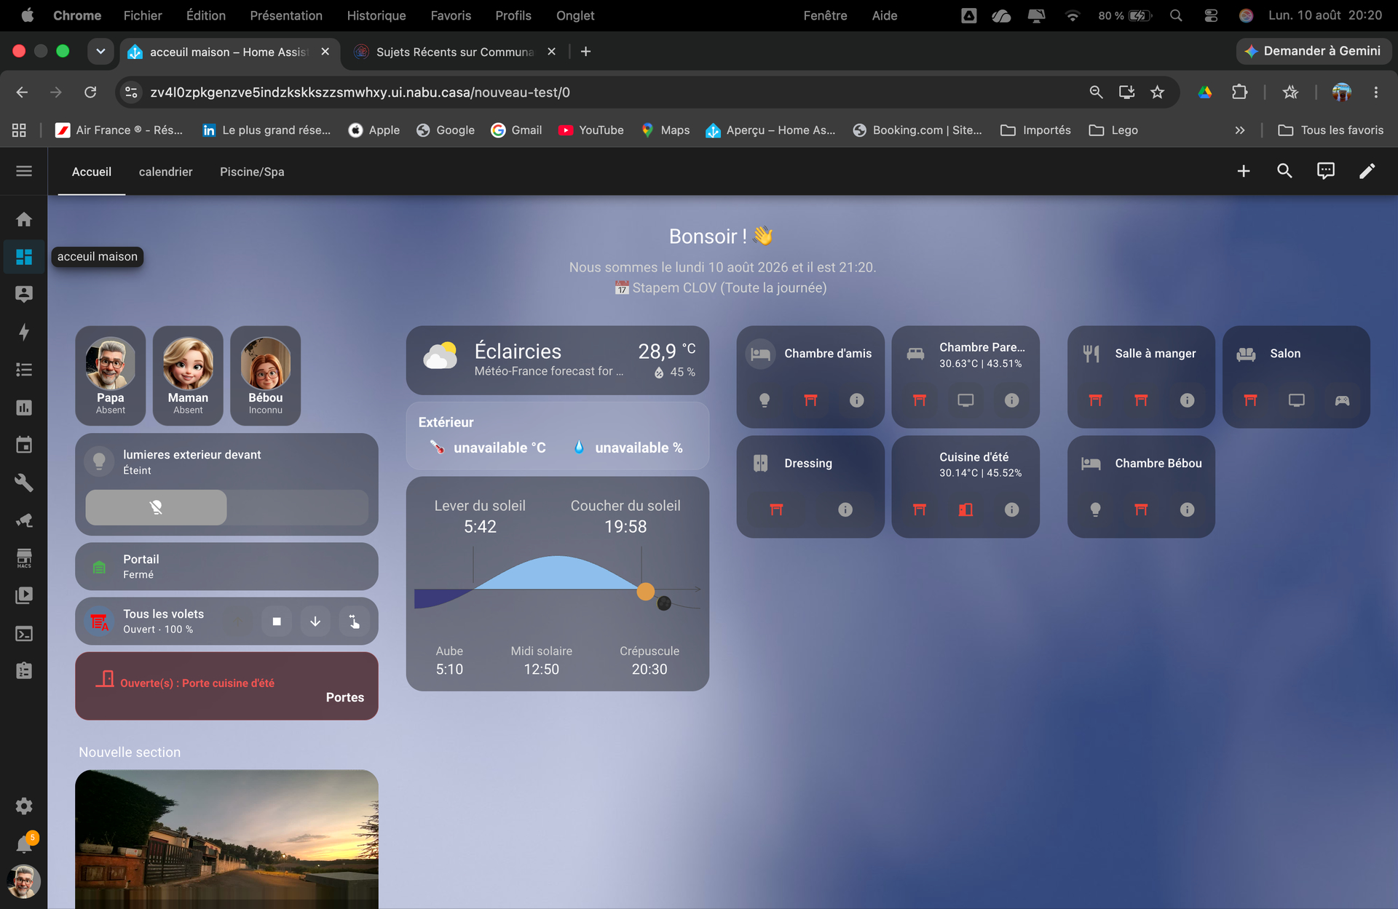Click the notifications bell in sidebar
The width and height of the screenshot is (1398, 909).
pyautogui.click(x=24, y=844)
